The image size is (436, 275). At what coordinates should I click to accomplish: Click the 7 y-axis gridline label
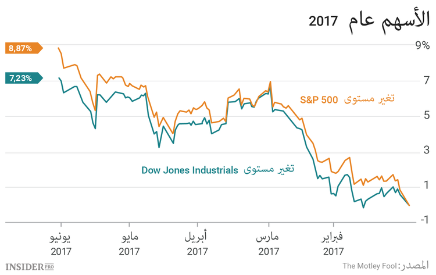(426, 80)
